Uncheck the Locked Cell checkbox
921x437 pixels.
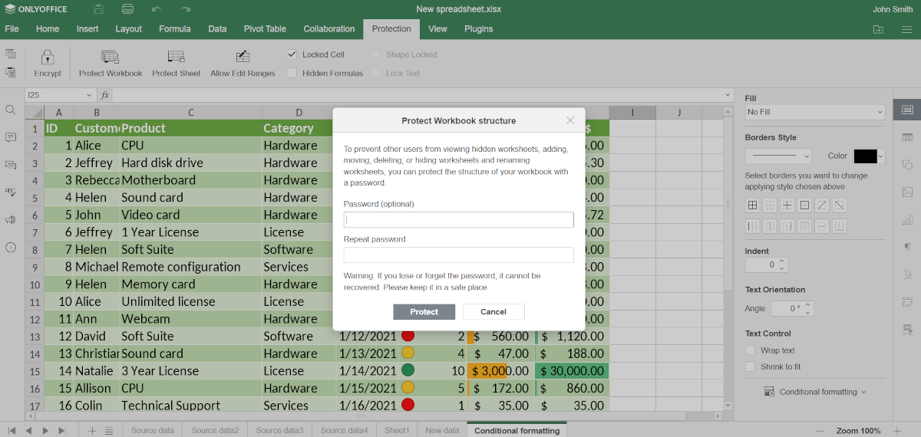292,54
